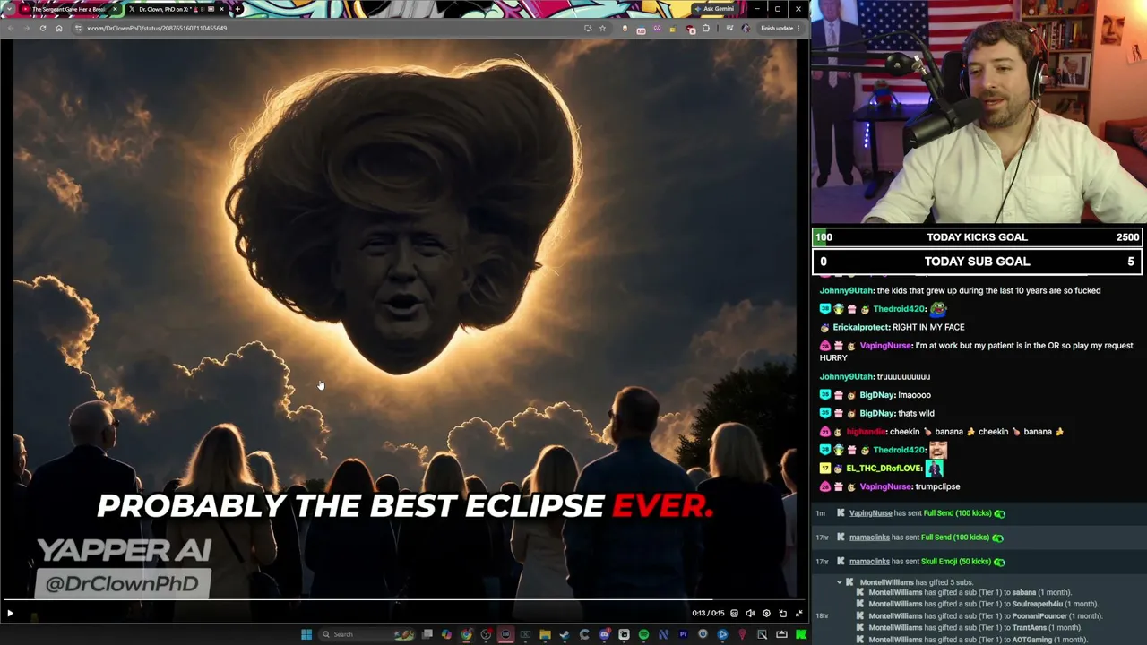Open Discord from the taskbar

[x=604, y=634]
